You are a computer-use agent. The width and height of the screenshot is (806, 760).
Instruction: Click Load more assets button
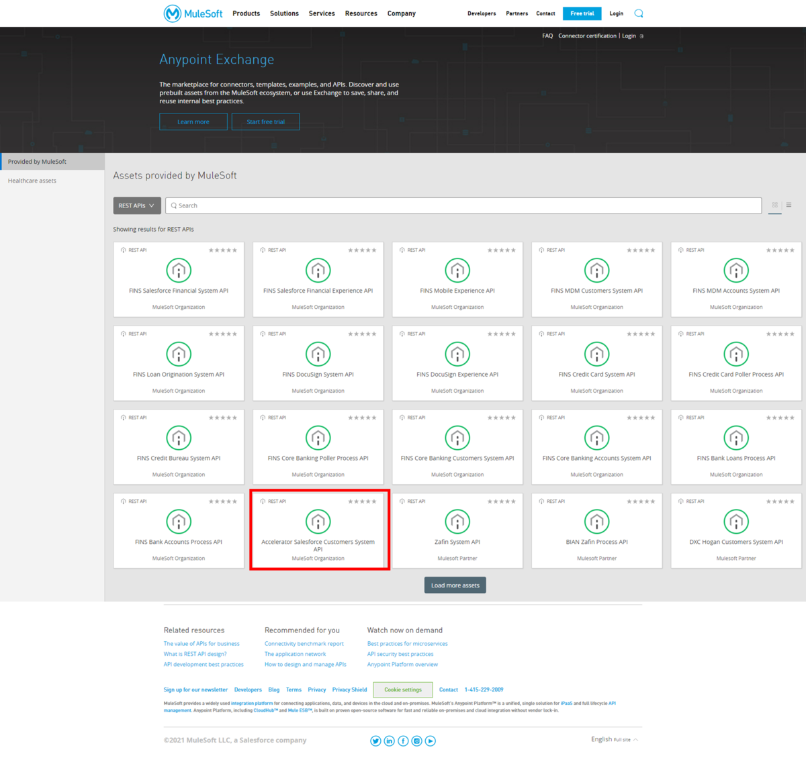pyautogui.click(x=455, y=585)
